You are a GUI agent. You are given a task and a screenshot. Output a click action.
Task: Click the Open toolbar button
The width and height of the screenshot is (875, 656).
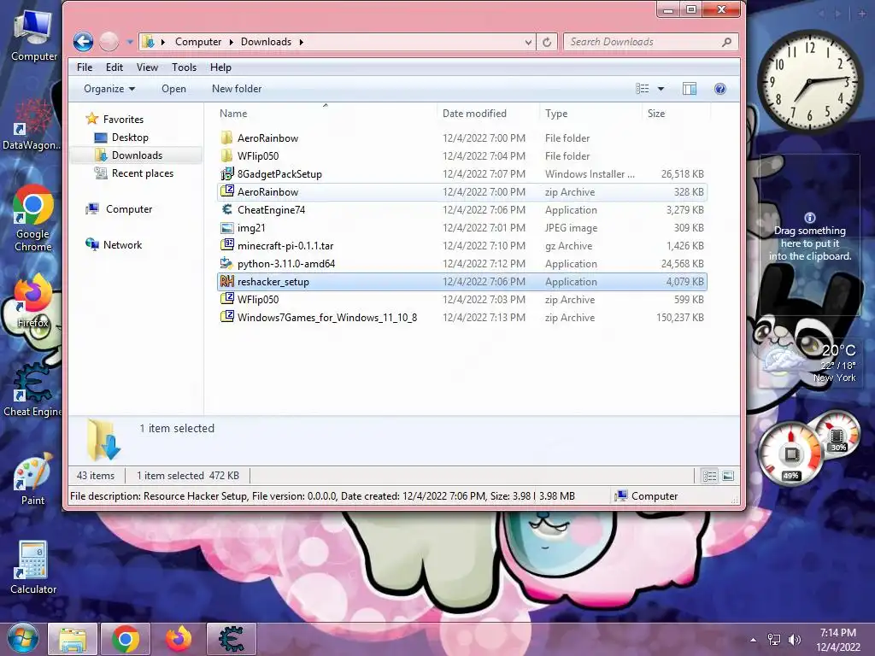click(173, 89)
